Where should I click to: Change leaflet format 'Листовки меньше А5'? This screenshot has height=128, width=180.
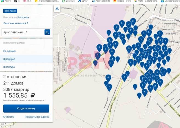pyautogui.click(x=15, y=23)
